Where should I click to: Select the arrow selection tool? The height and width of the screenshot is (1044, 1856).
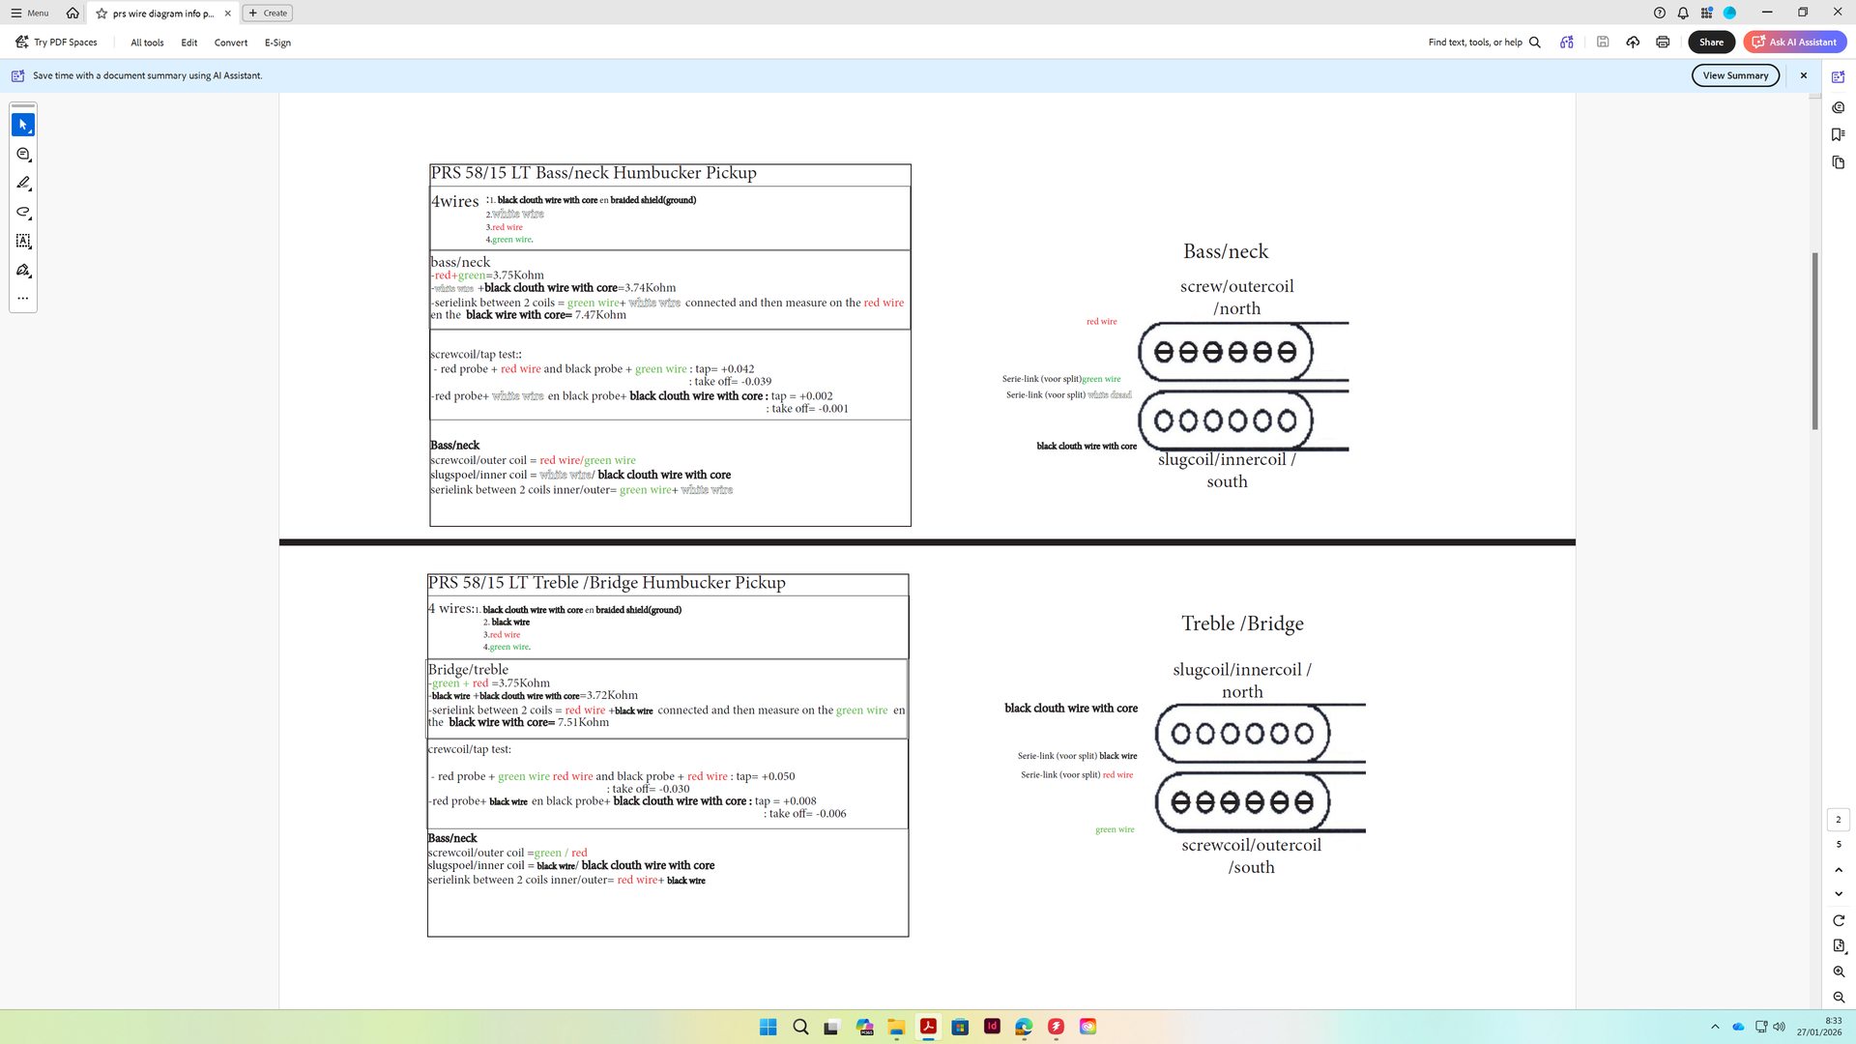point(23,125)
